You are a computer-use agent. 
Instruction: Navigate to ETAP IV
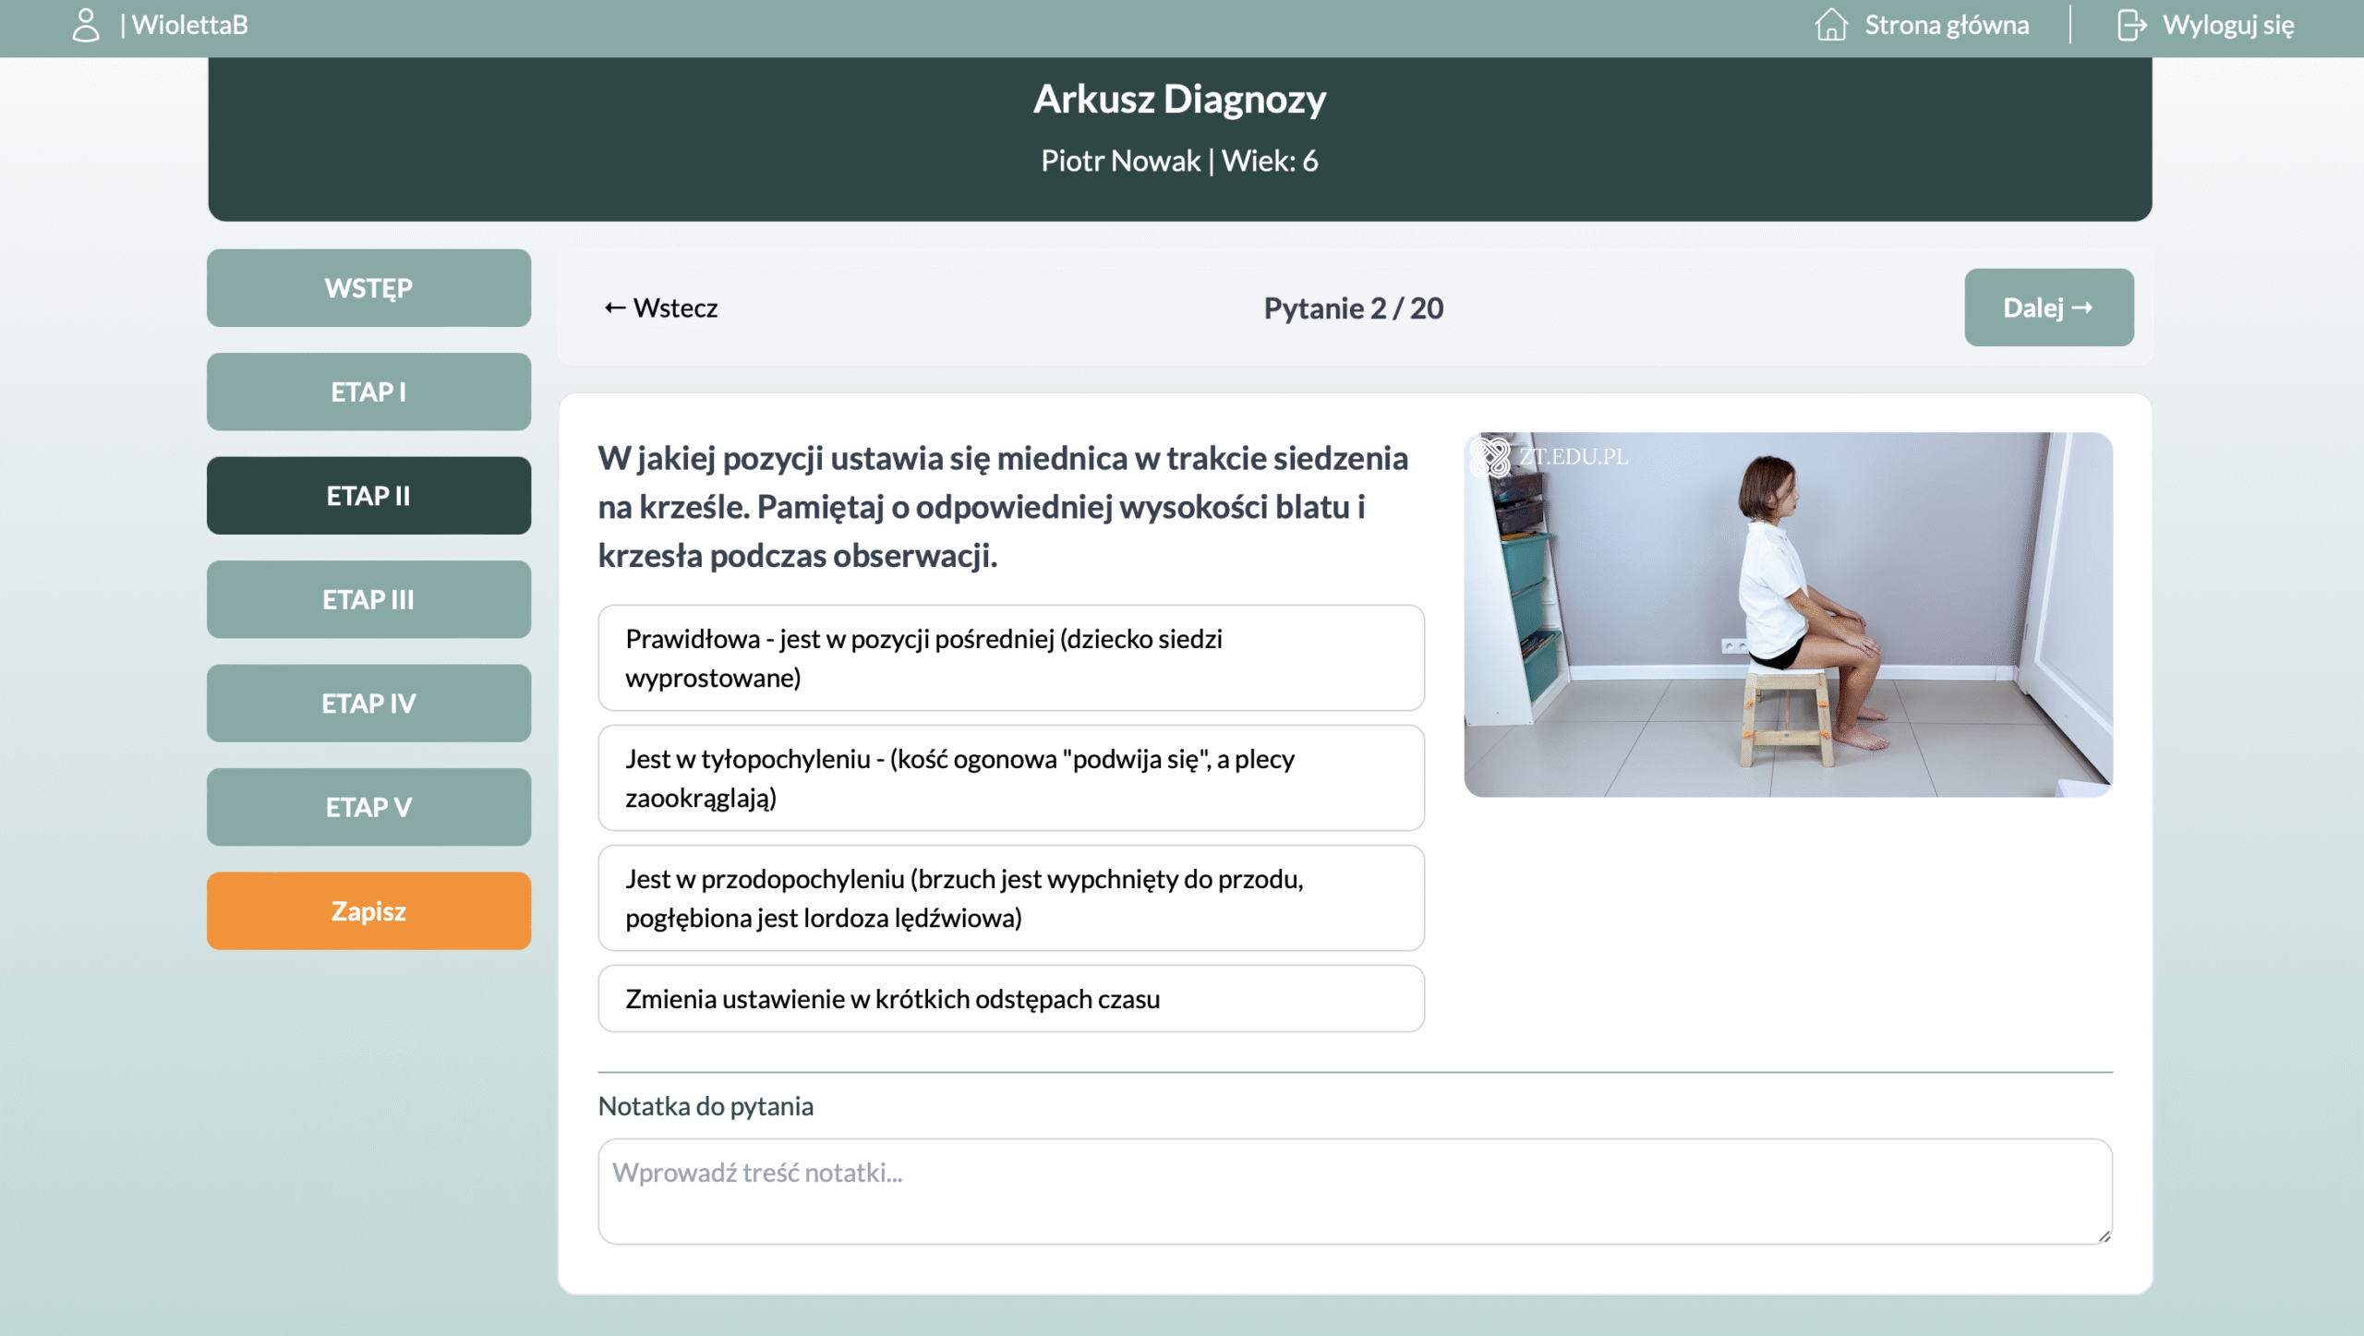point(368,704)
